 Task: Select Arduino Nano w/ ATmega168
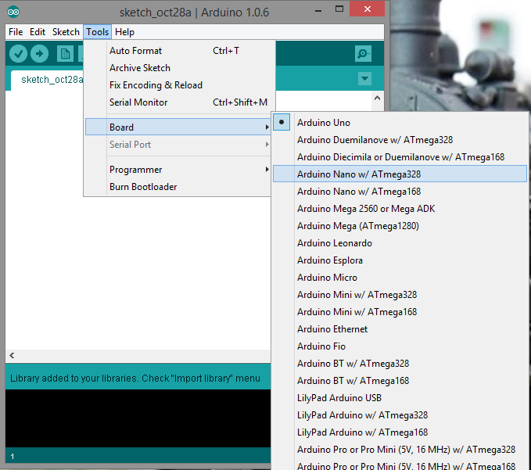(400, 192)
